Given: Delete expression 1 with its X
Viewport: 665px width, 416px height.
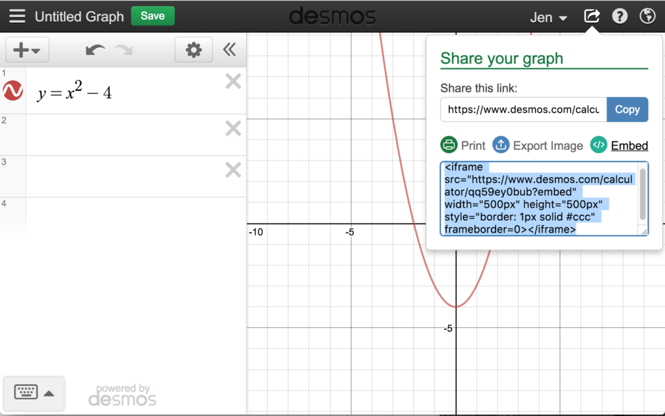Looking at the screenshot, I should click(x=232, y=81).
